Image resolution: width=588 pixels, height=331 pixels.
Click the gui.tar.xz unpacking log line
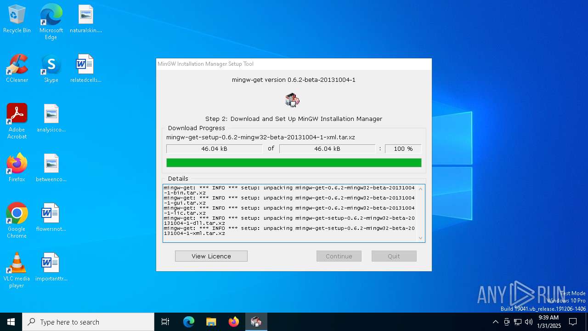pos(289,200)
